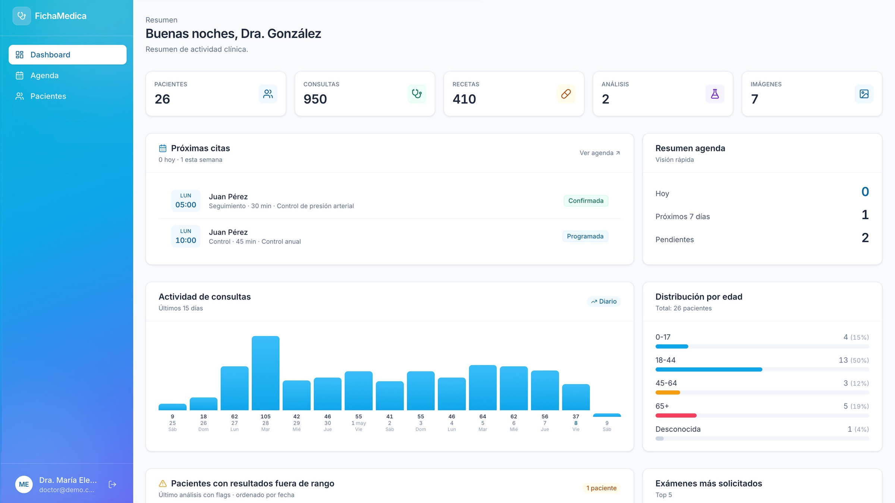The width and height of the screenshot is (895, 503).
Task: Click the red 65+ age progress bar
Action: (x=762, y=415)
